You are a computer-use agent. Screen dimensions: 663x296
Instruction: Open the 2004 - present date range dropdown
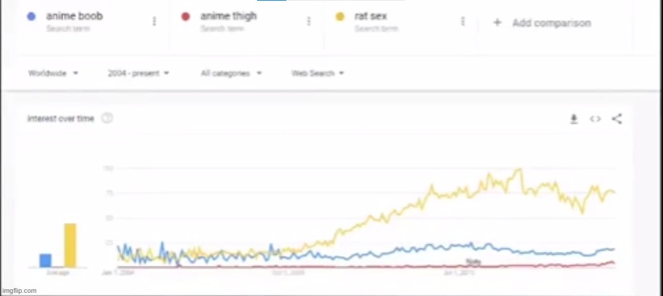pos(138,73)
